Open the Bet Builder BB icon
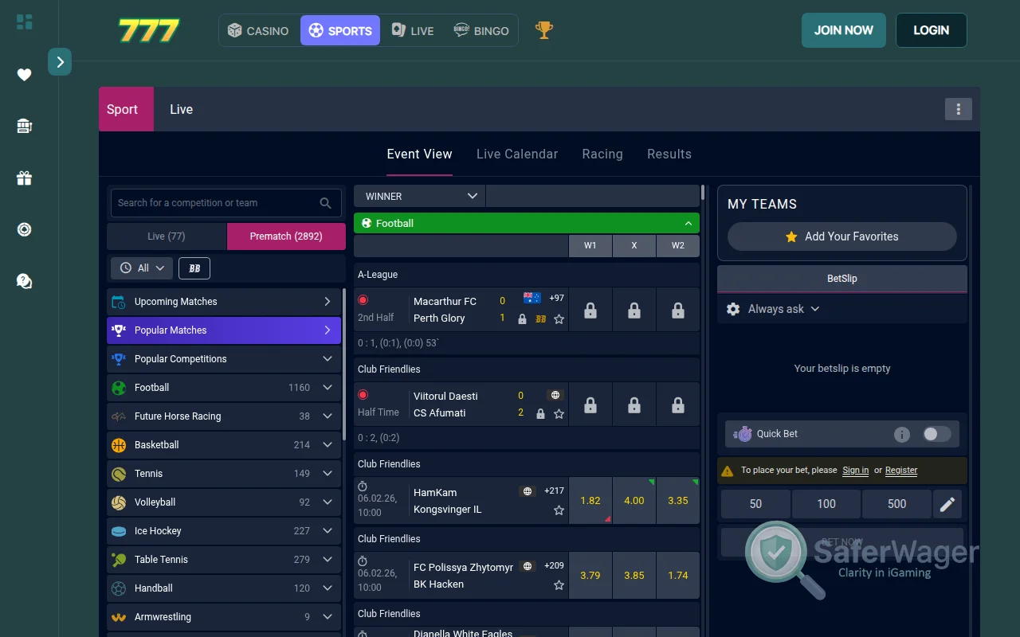Screen dimensions: 1020x637 (x=194, y=268)
